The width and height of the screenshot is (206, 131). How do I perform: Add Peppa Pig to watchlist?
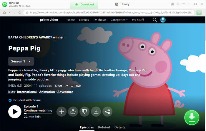click(62, 112)
